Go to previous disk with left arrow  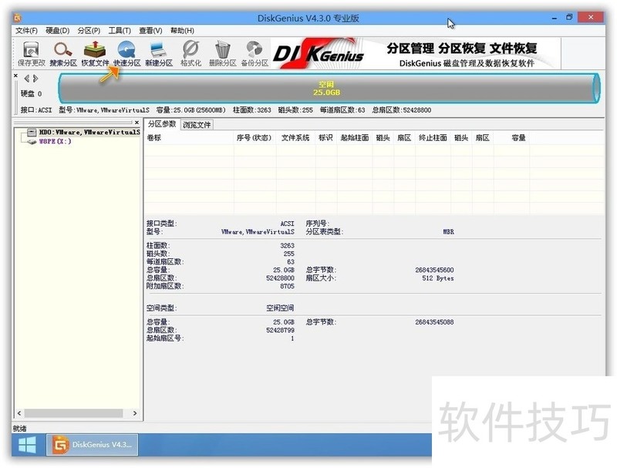pos(27,79)
